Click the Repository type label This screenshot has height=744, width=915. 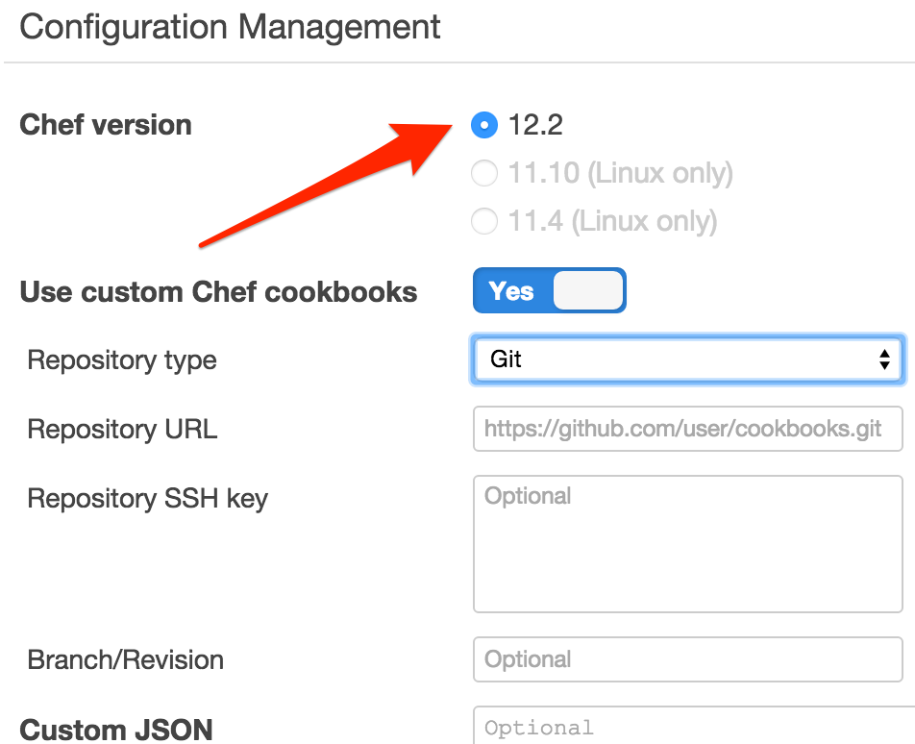point(121,360)
